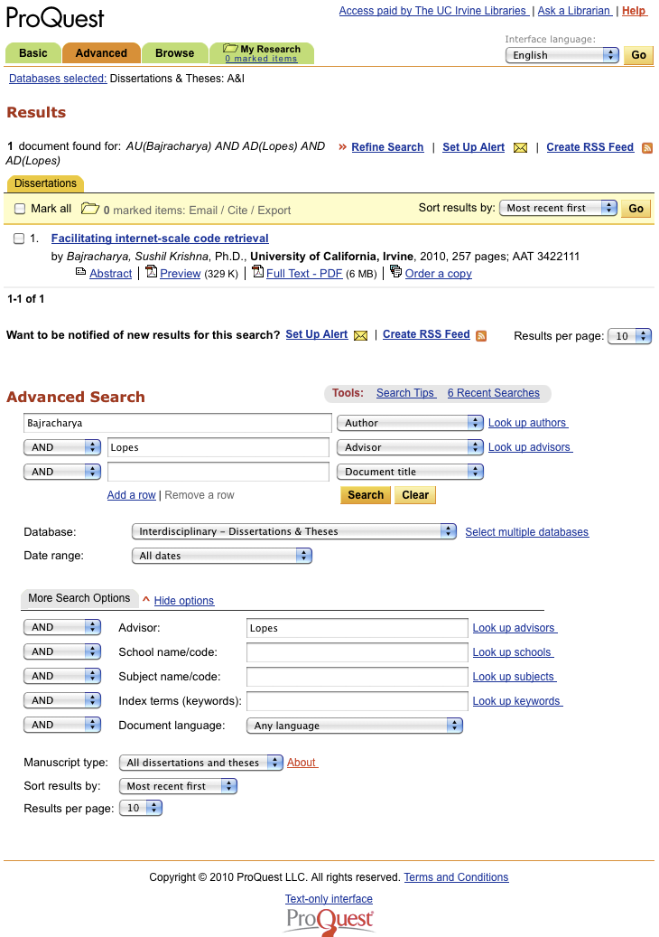This screenshot has width=659, height=937.
Task: Check the Mark all checkbox
Action: [20, 209]
